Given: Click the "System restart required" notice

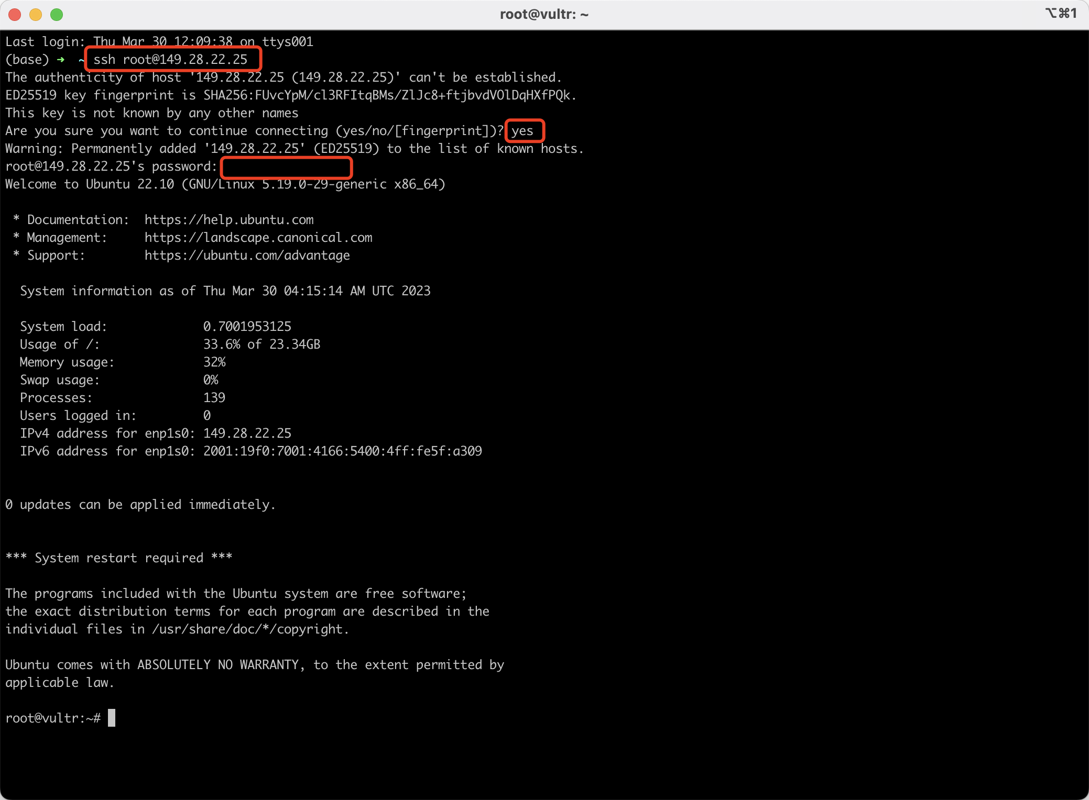Looking at the screenshot, I should pyautogui.click(x=119, y=558).
